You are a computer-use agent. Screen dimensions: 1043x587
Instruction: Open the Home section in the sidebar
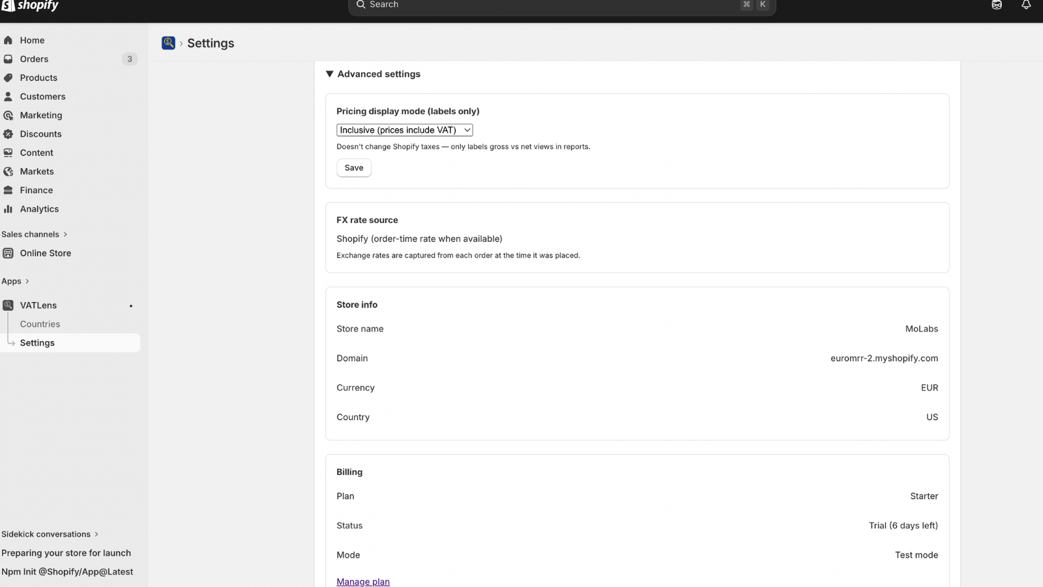coord(8,40)
